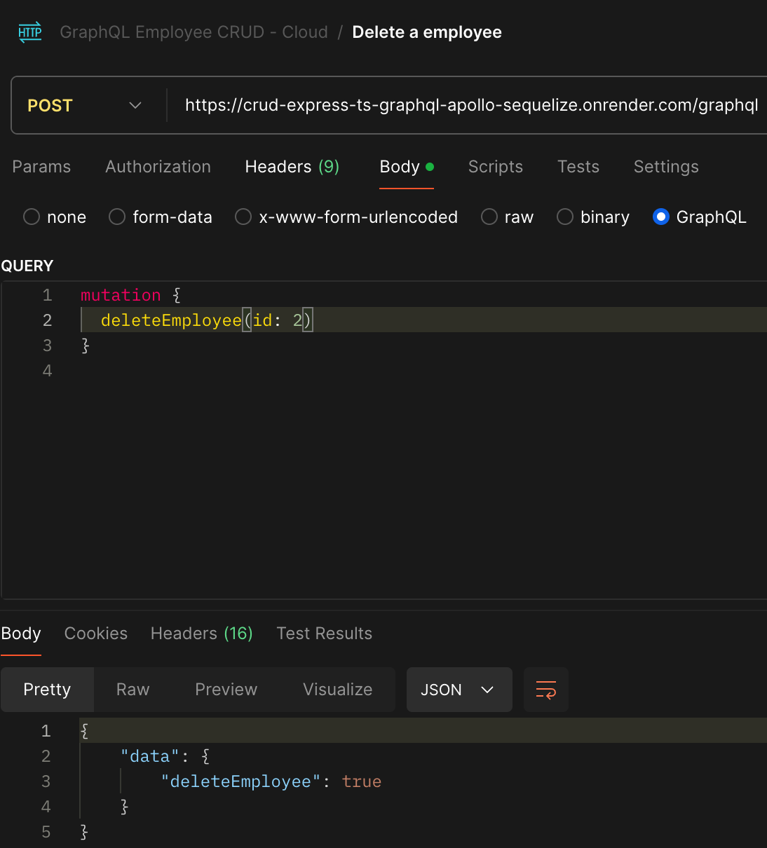Toggle word wrap icon in response toolbar
Screen dimensions: 767x848
coord(546,690)
